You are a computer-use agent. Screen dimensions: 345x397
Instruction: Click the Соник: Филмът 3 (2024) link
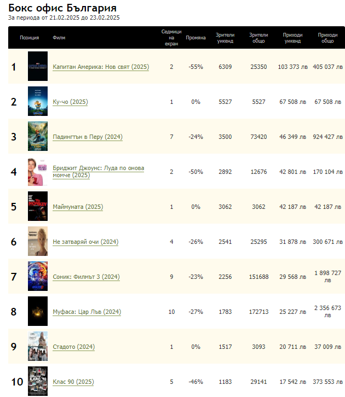[86, 277]
